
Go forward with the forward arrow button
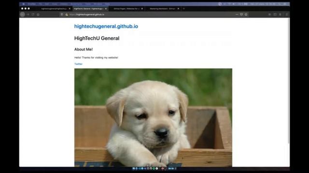click(x=28, y=14)
